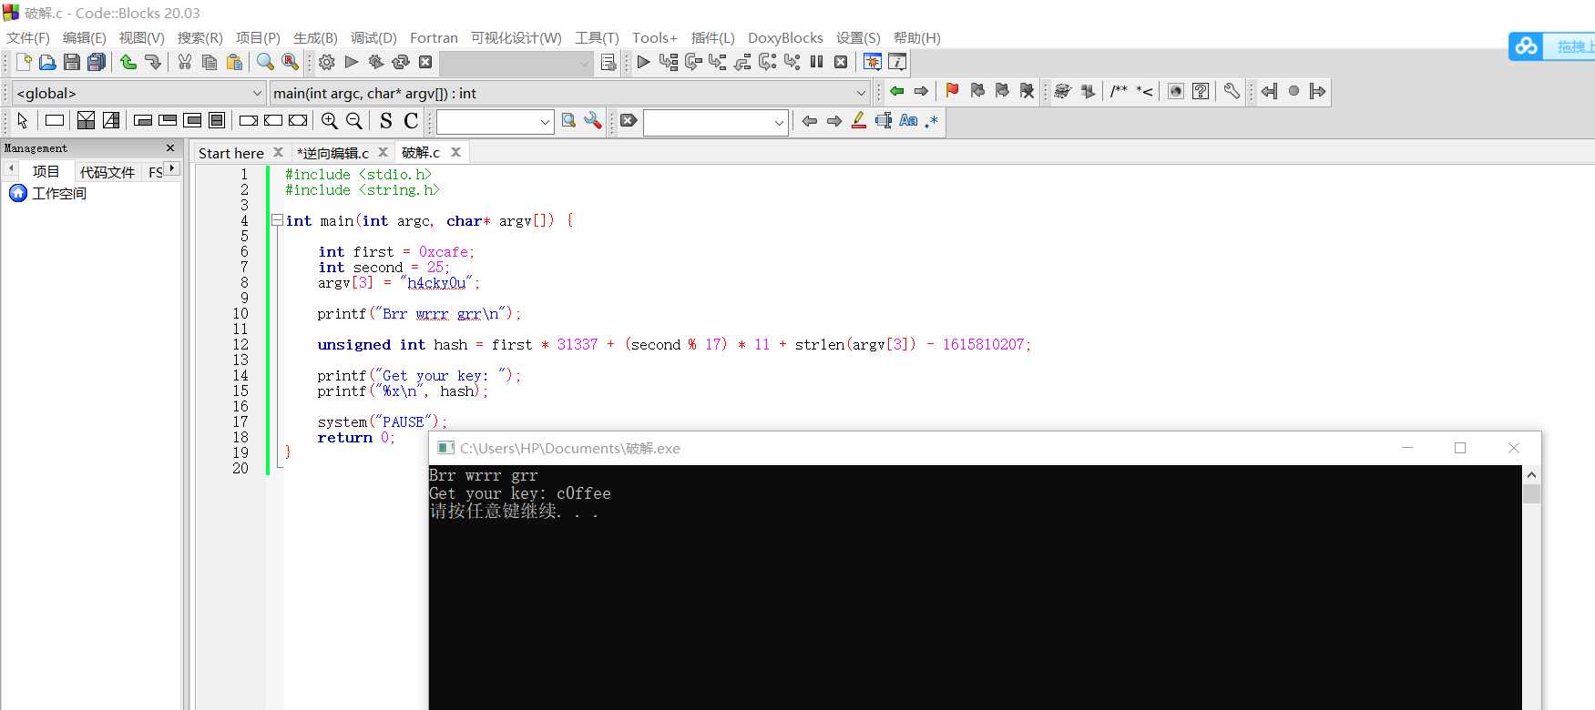Save the current file via floppy icon
Image resolution: width=1595 pixels, height=710 pixels.
coord(72,62)
